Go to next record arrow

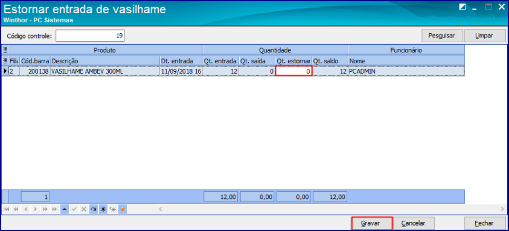35,209
